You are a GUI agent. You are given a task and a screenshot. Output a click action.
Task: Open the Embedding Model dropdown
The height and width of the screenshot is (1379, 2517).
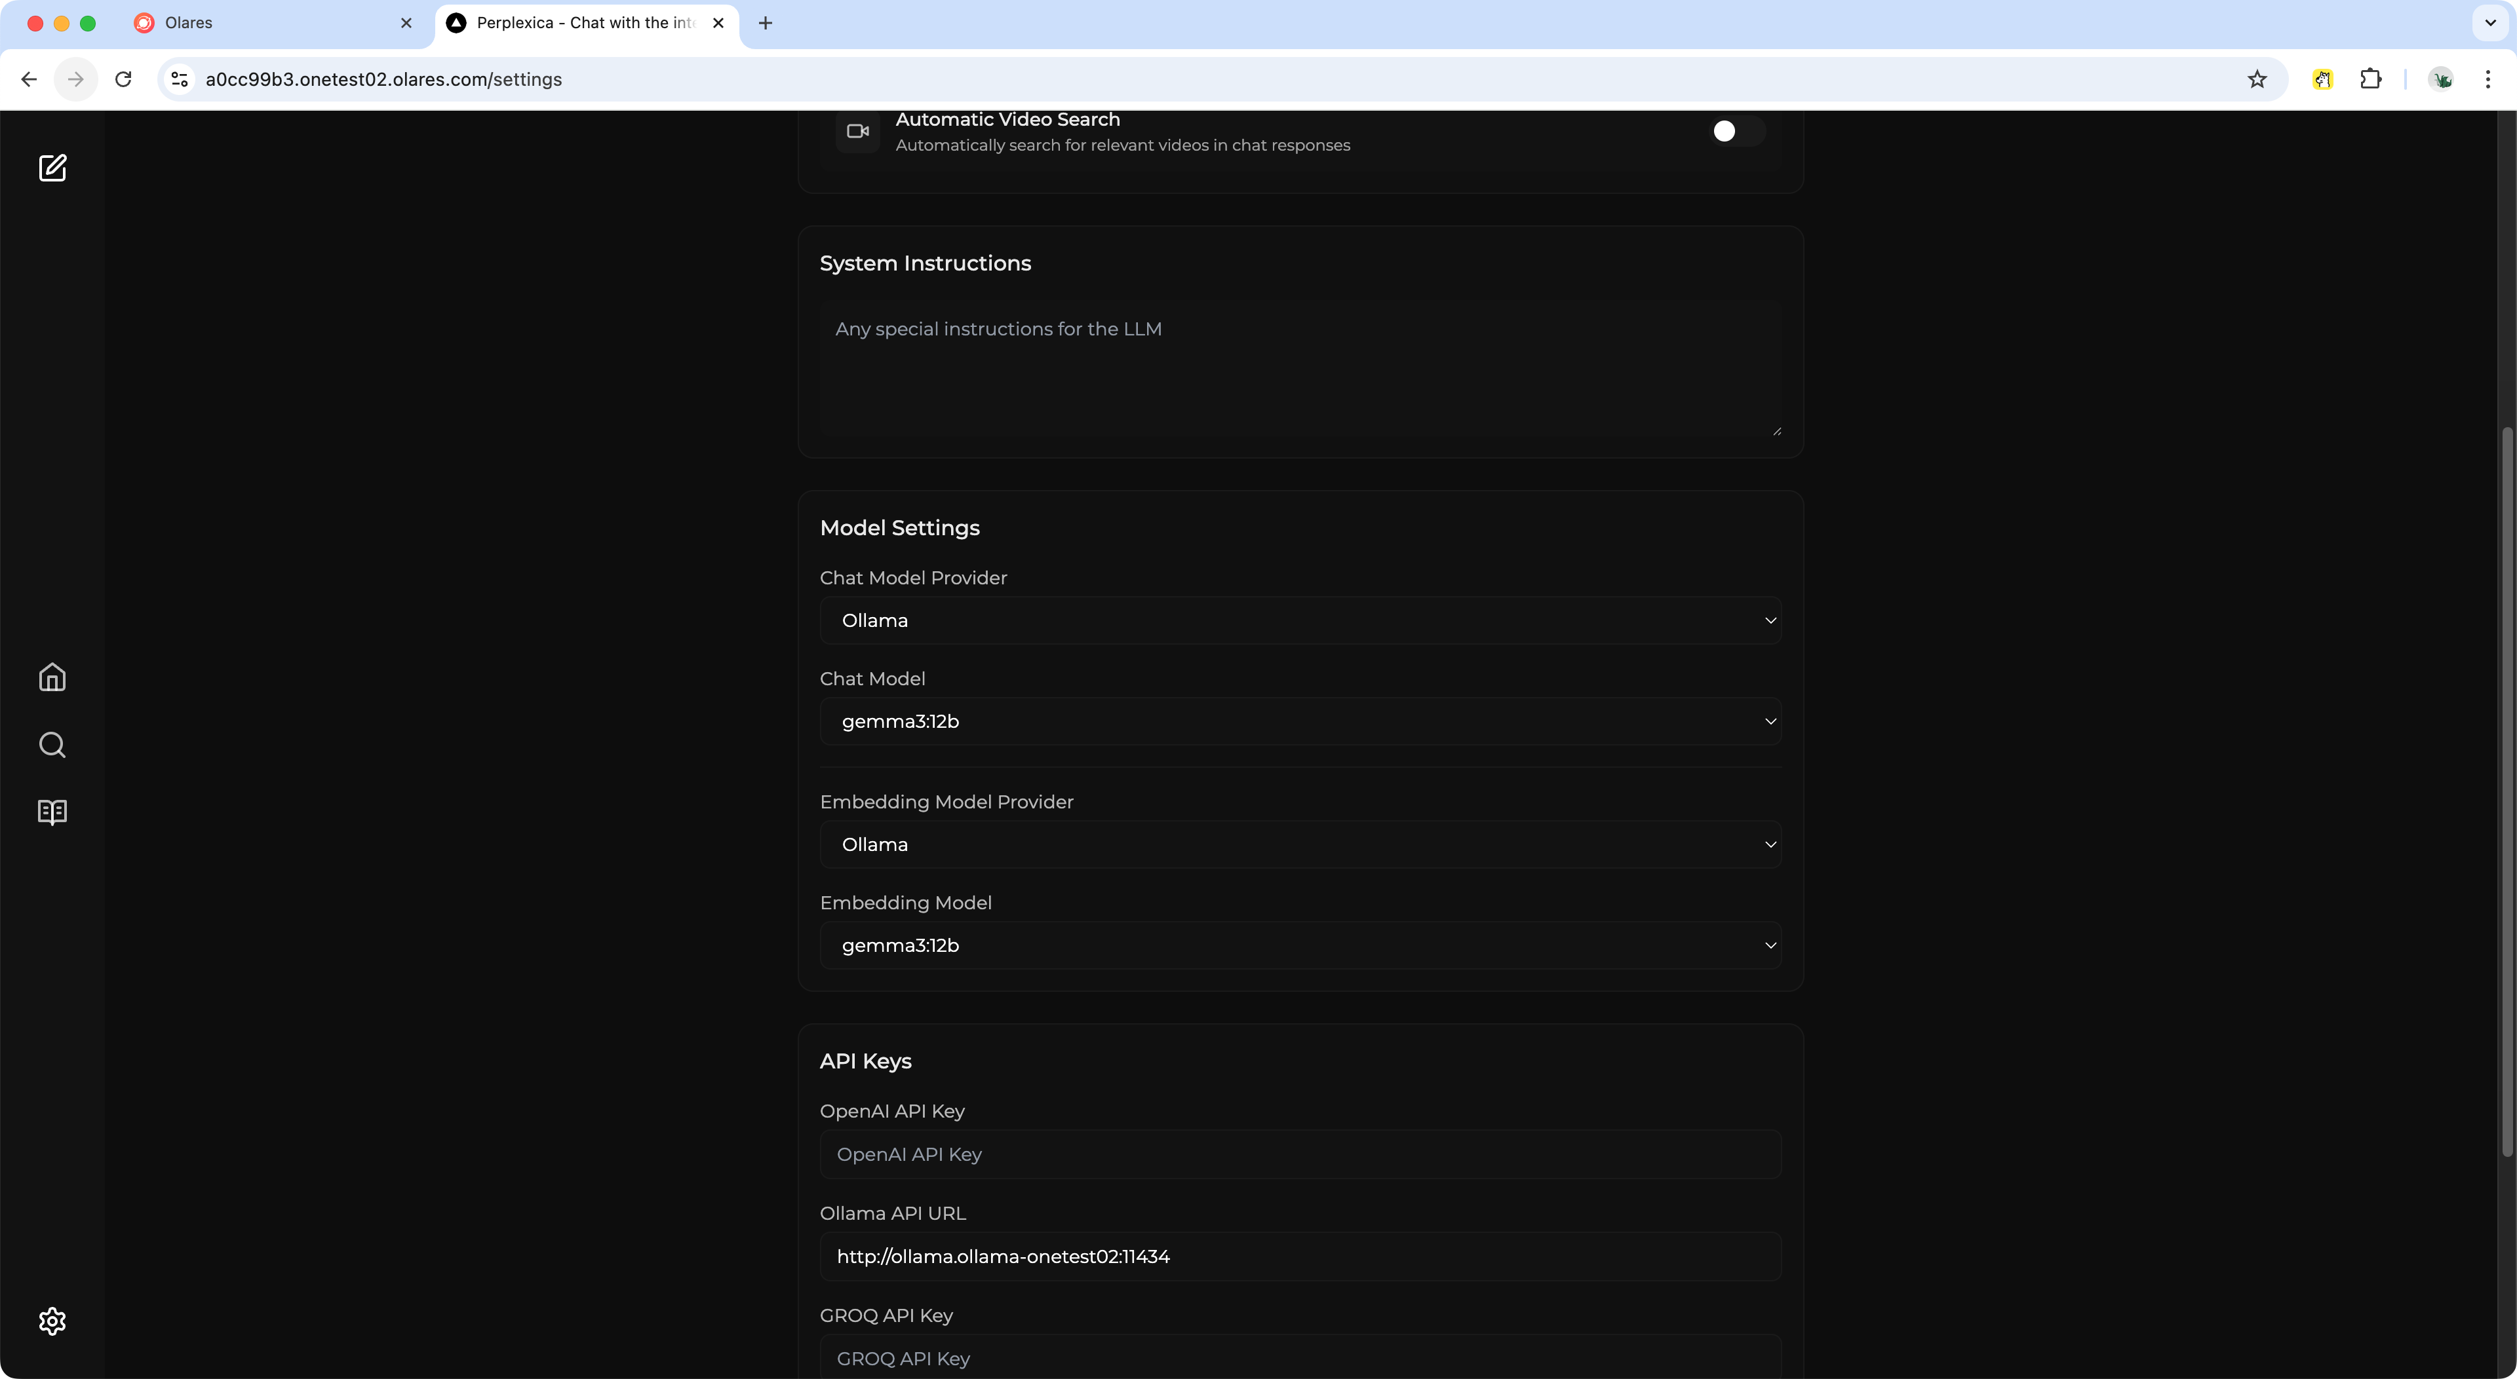[x=1300, y=945]
